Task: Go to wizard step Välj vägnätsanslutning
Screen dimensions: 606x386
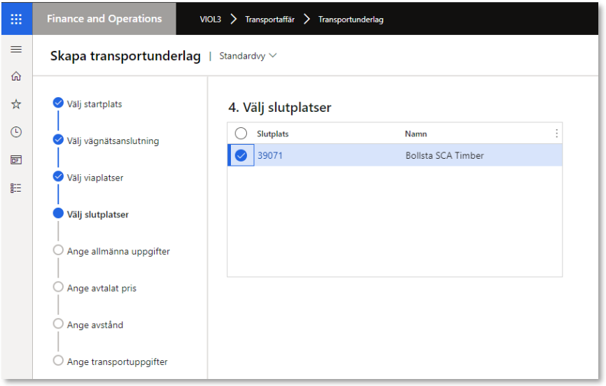Action: pyautogui.click(x=113, y=141)
